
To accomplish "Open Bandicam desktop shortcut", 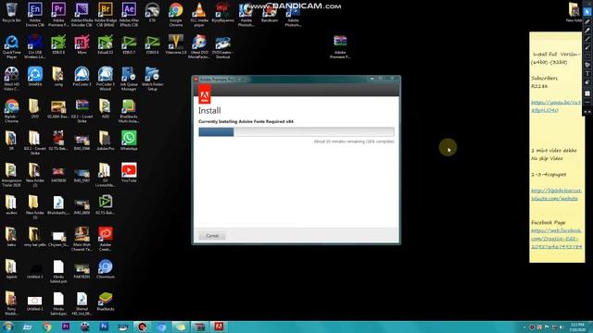I will [270, 13].
